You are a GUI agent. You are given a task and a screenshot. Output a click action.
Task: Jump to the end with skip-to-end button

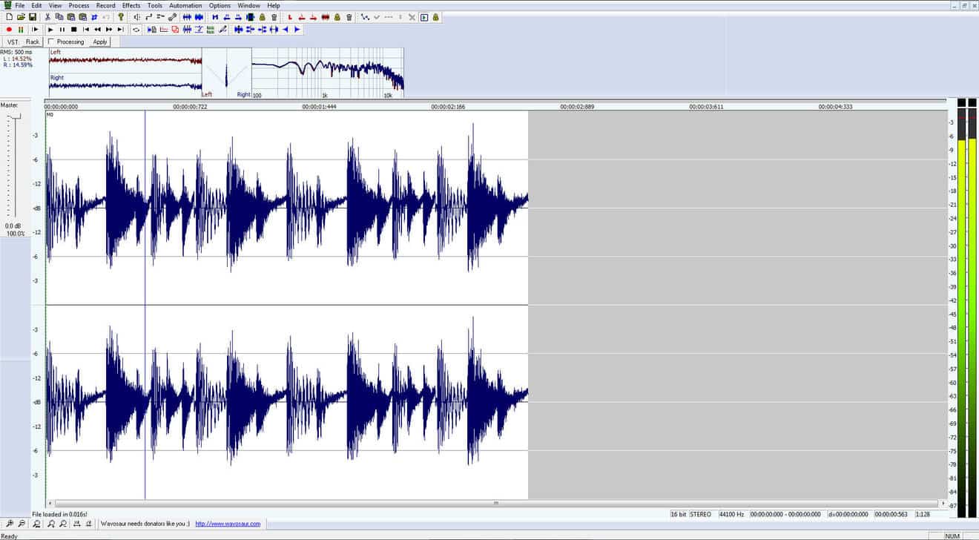coord(121,30)
